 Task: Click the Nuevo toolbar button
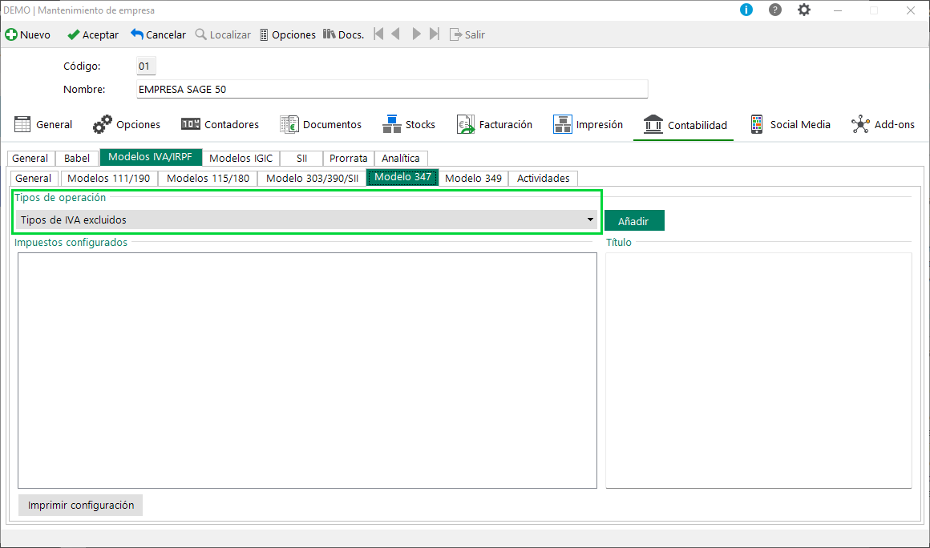point(28,35)
